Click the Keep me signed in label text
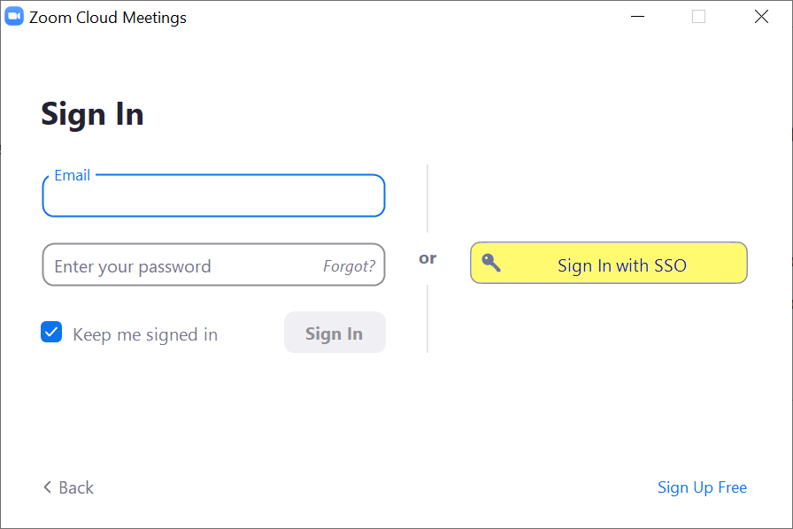 (x=145, y=334)
